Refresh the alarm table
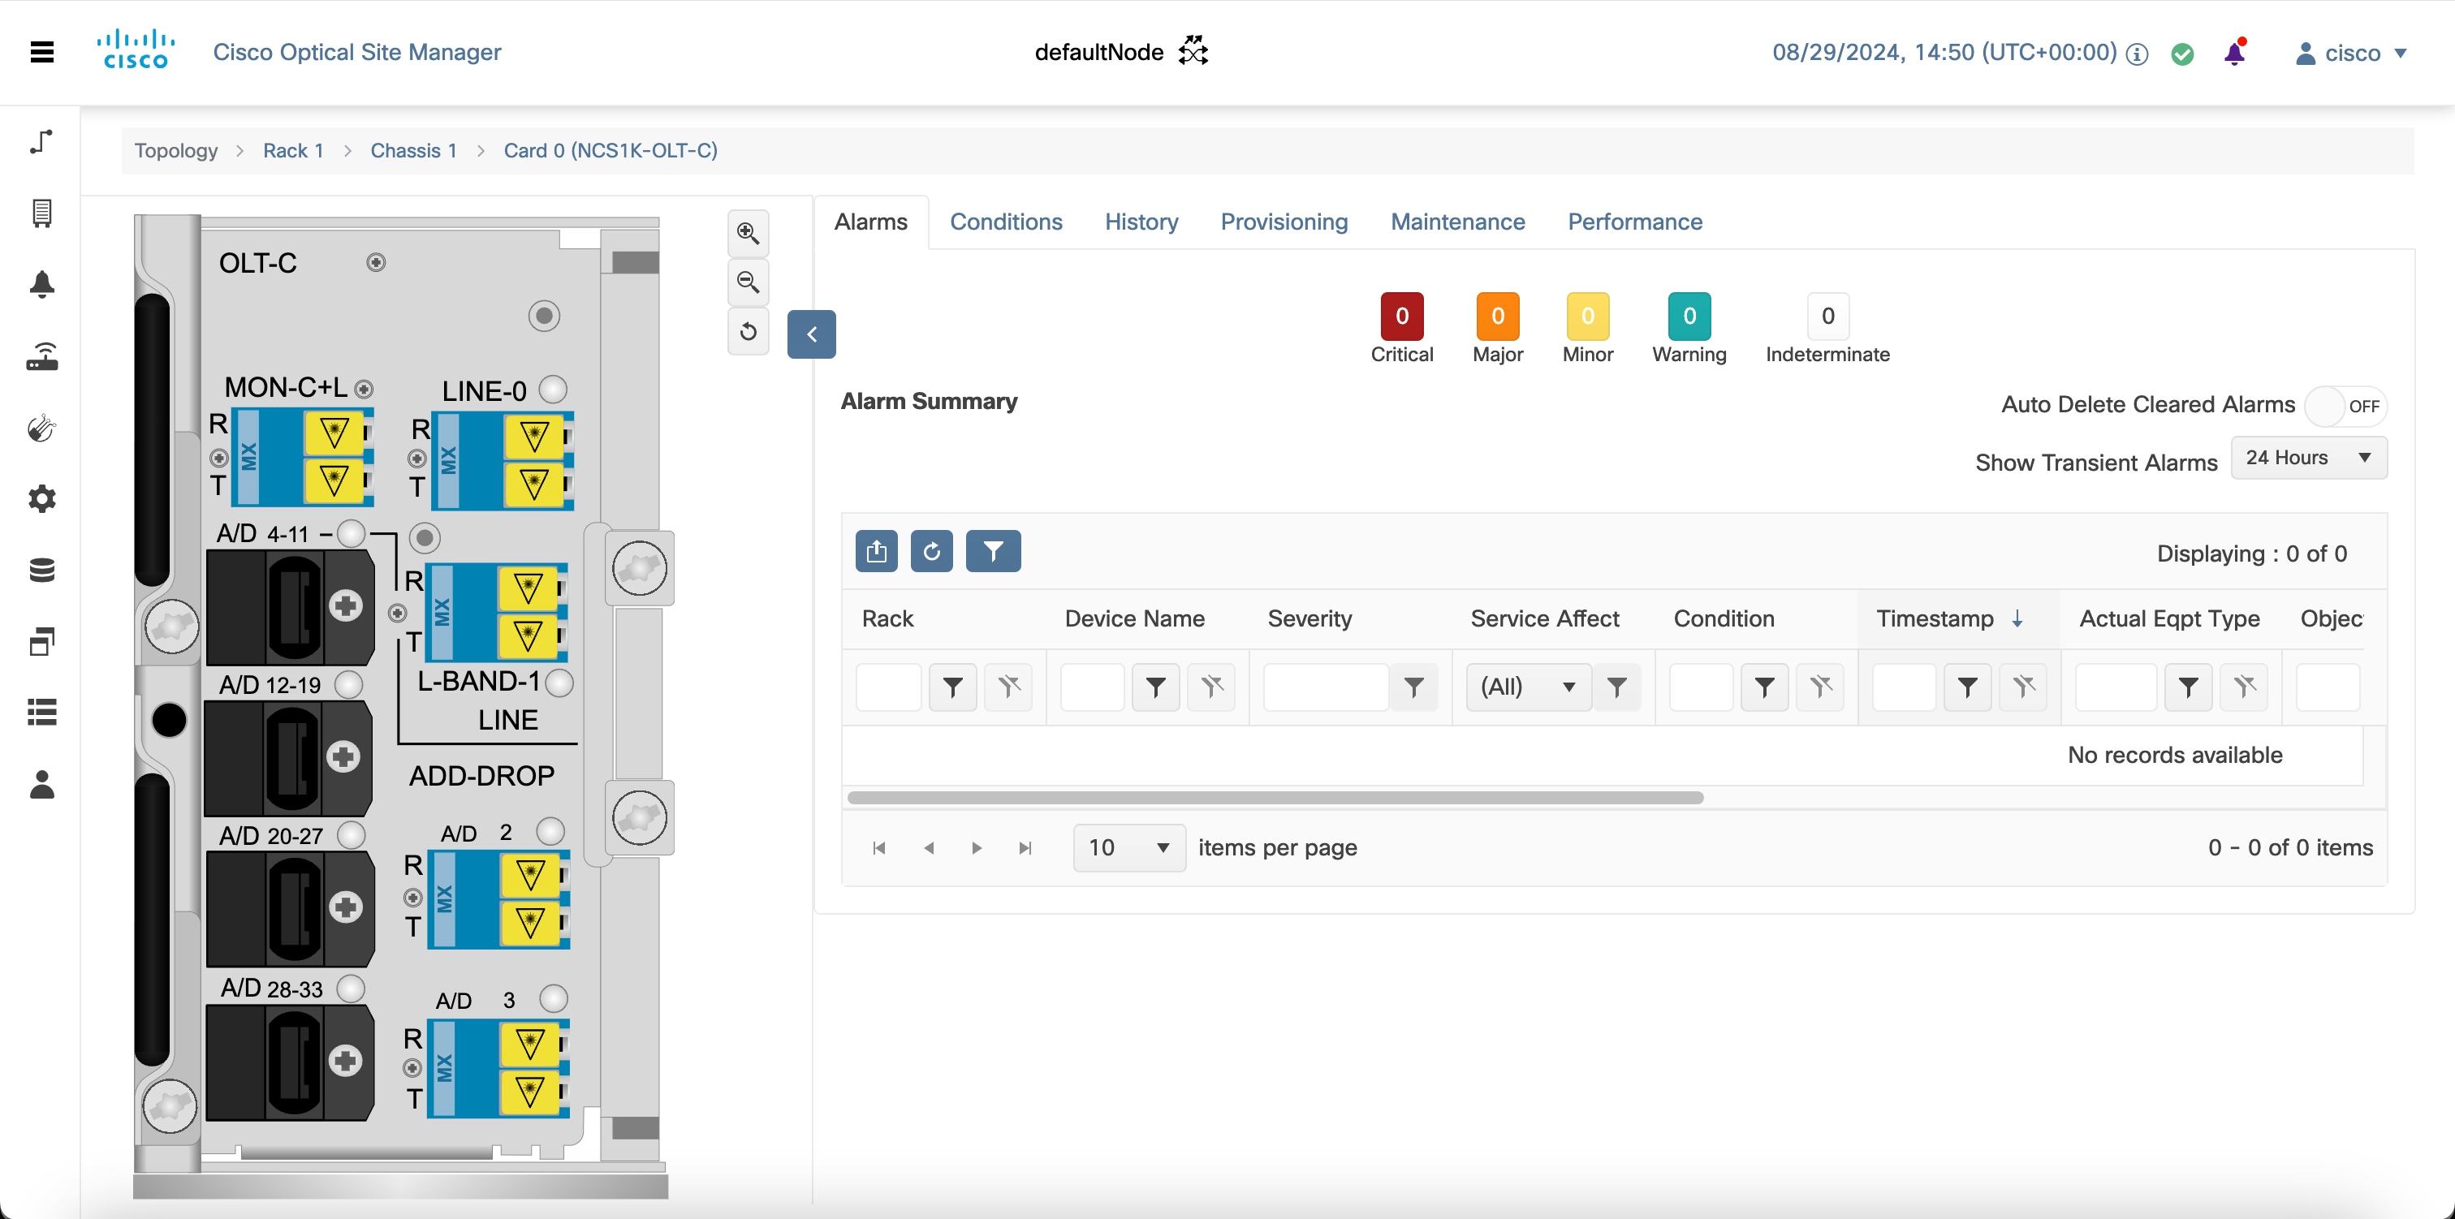This screenshot has width=2455, height=1219. (x=932, y=551)
